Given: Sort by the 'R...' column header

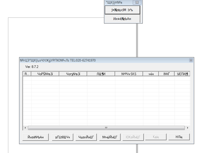Looking at the screenshot, I should coord(27,74).
